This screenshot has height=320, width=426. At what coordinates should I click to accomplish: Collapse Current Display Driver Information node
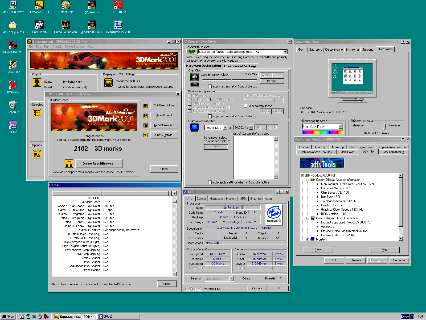(x=308, y=218)
